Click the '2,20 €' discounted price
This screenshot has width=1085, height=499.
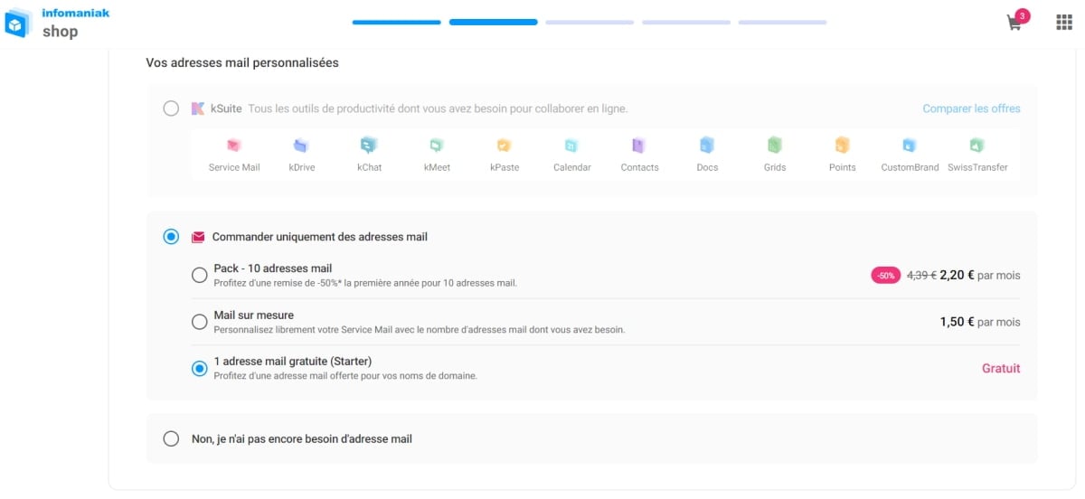pos(957,275)
